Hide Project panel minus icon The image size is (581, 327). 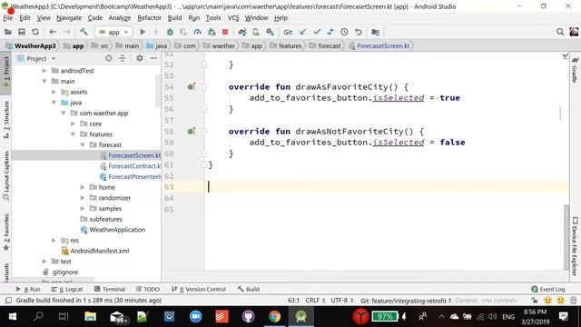click(153, 58)
